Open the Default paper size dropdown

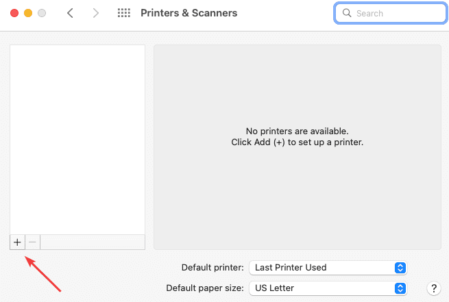click(x=327, y=288)
